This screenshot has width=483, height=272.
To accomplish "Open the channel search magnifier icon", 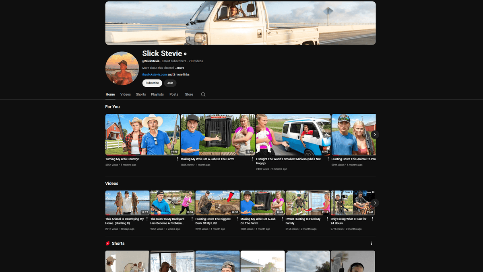I will pos(203,94).
